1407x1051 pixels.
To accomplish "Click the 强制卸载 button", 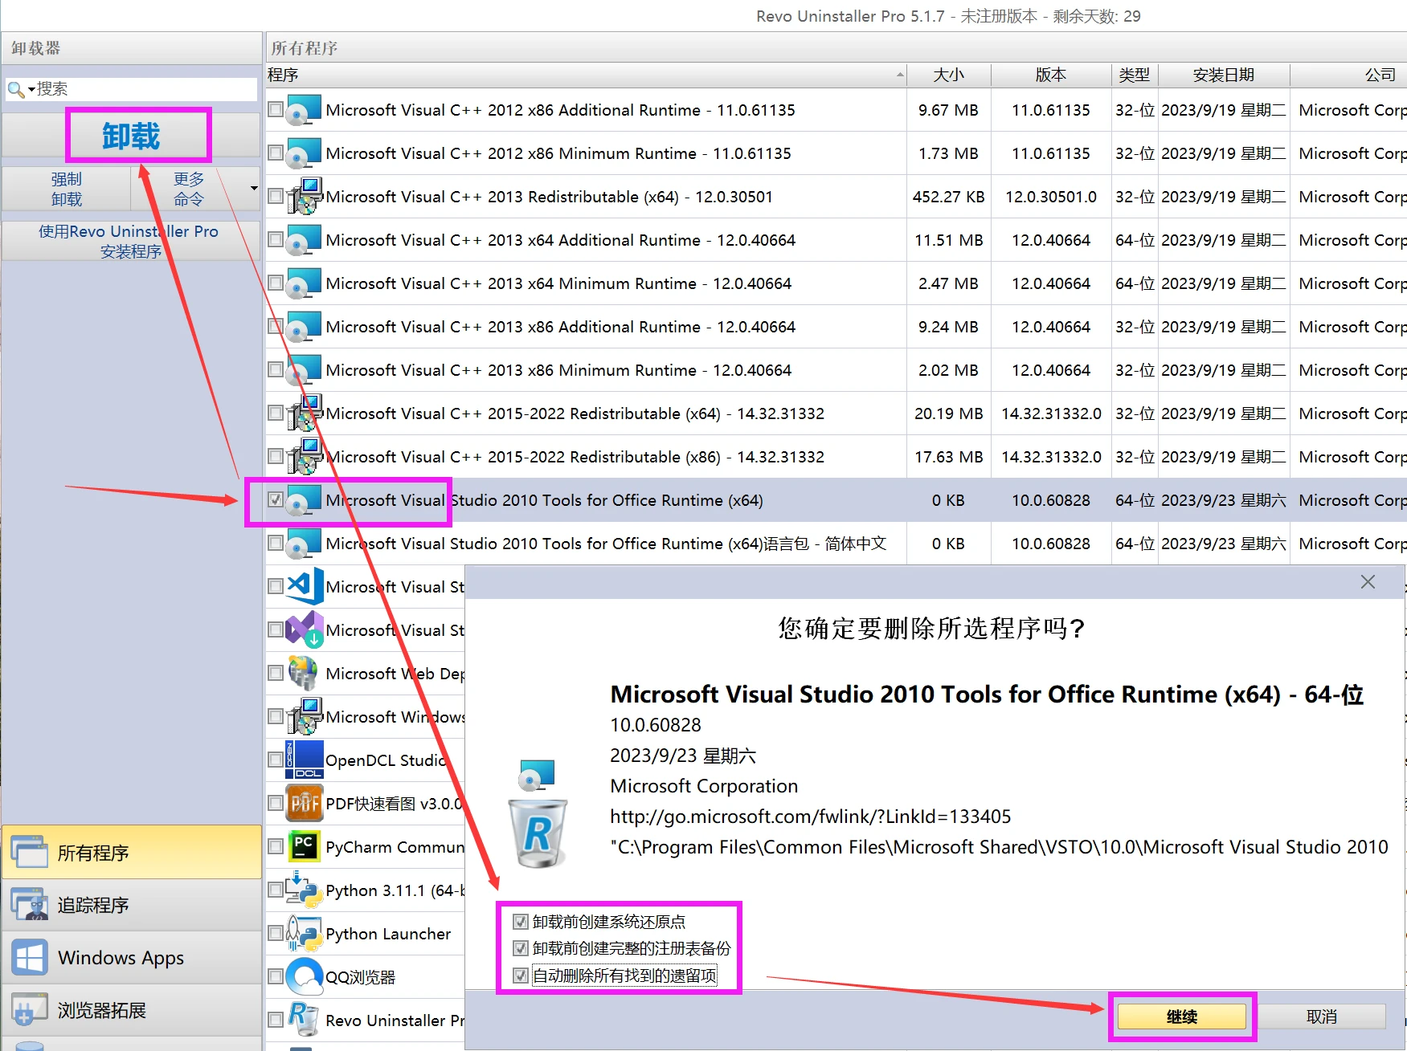I will pos(67,189).
